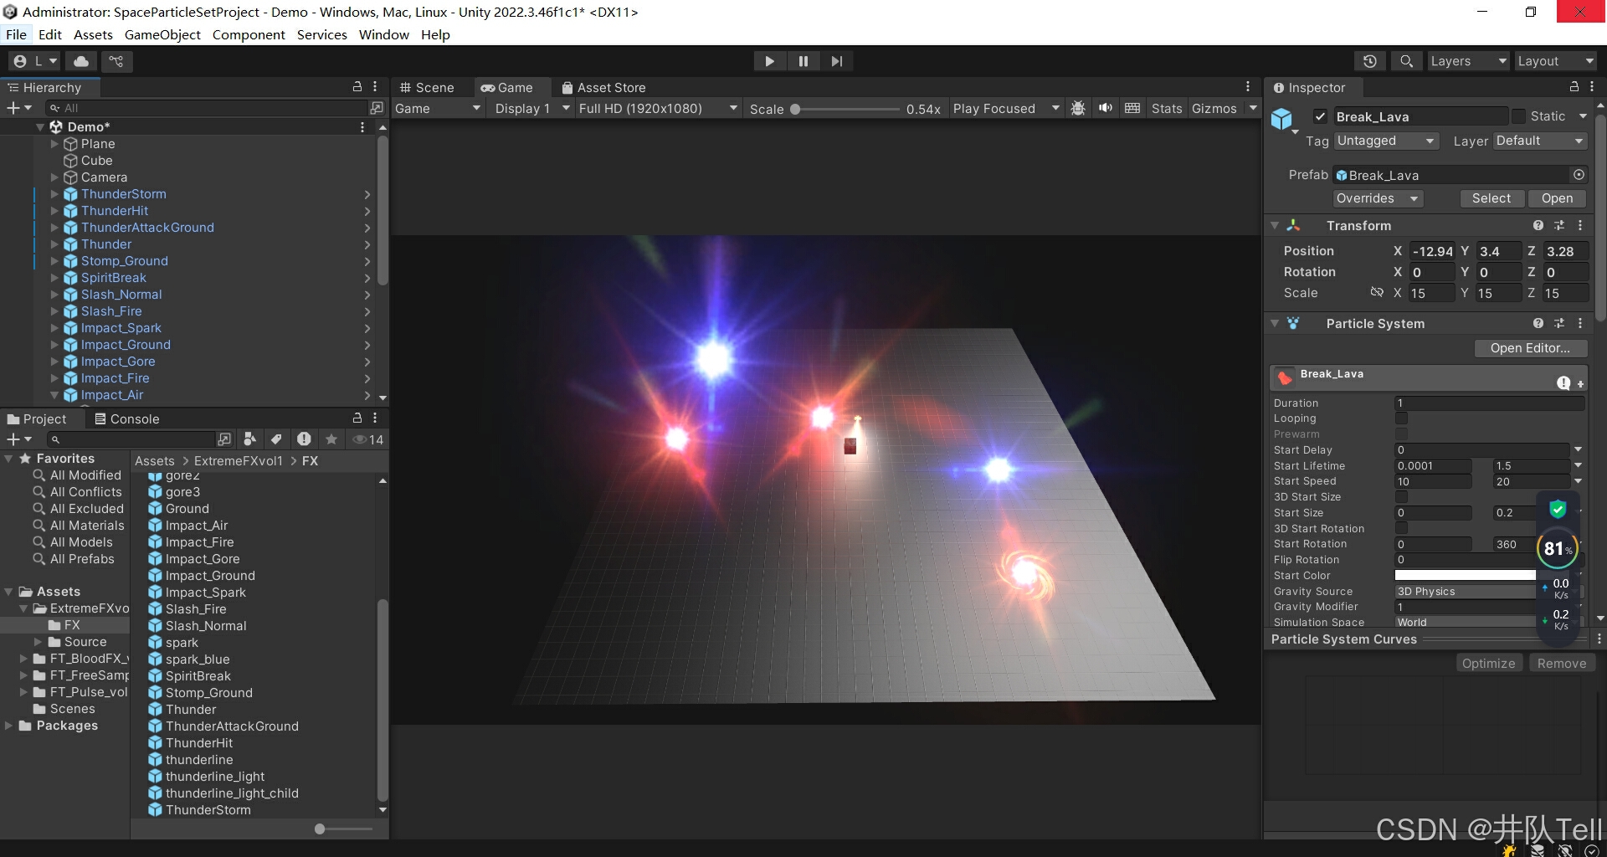Toggle the Break_Lava active checkbox

point(1320,116)
